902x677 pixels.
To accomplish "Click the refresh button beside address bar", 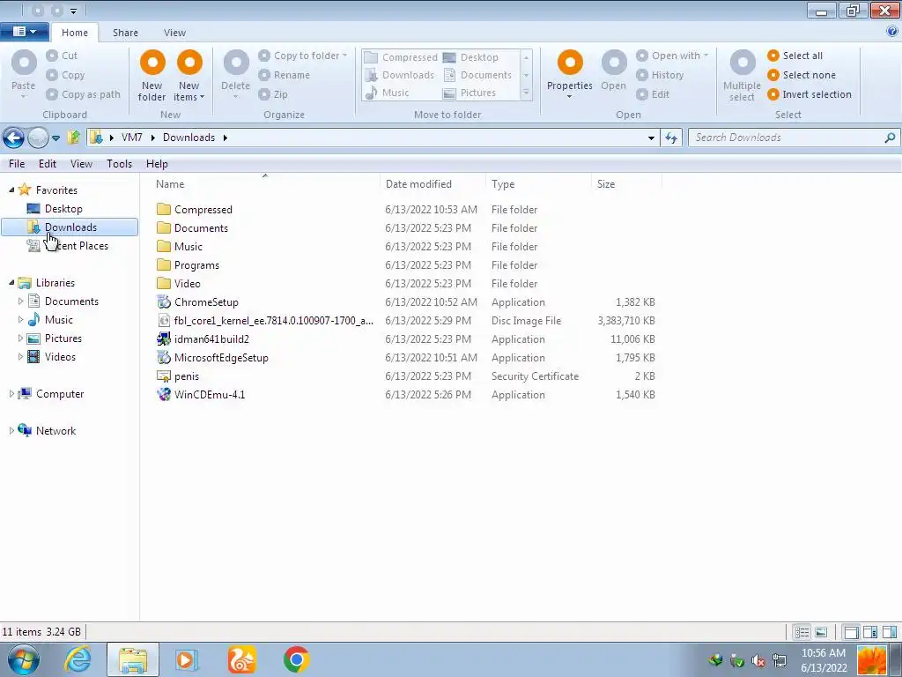I will pos(671,138).
